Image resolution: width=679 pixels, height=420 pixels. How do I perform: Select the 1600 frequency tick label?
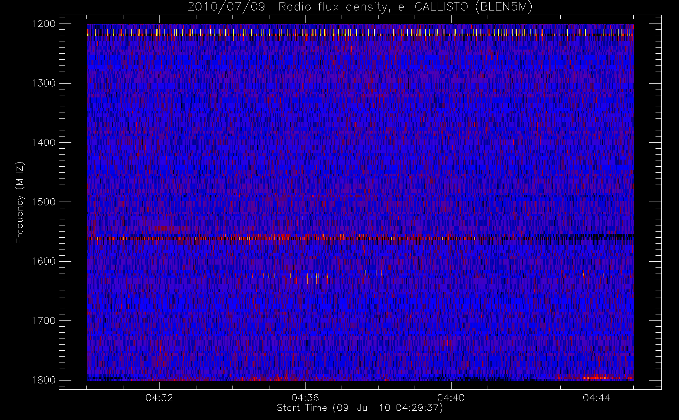click(x=44, y=261)
